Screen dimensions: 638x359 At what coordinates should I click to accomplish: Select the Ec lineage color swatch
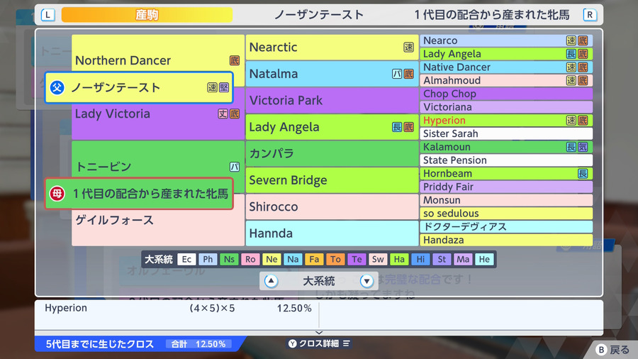[x=186, y=259]
